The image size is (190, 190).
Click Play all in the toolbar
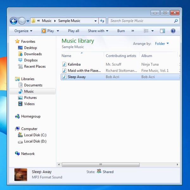click(x=73, y=31)
